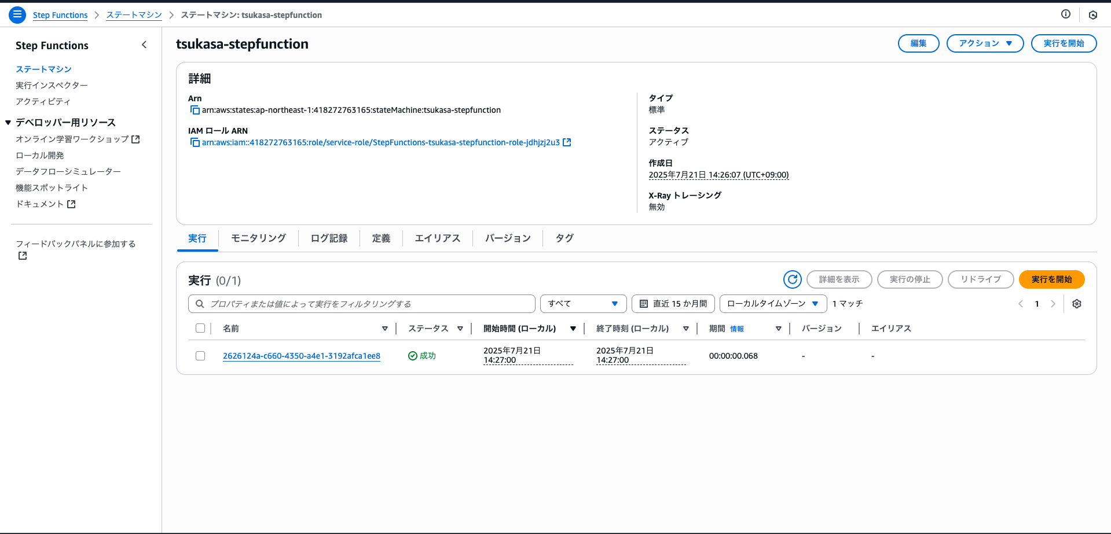Image resolution: width=1111 pixels, height=534 pixels.
Task: Open the hexagon preferences icon at top right
Action: point(1093,15)
